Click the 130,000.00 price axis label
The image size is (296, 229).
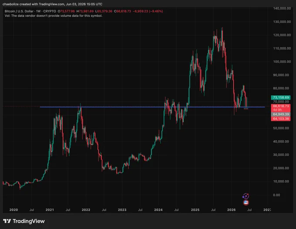coord(282,22)
